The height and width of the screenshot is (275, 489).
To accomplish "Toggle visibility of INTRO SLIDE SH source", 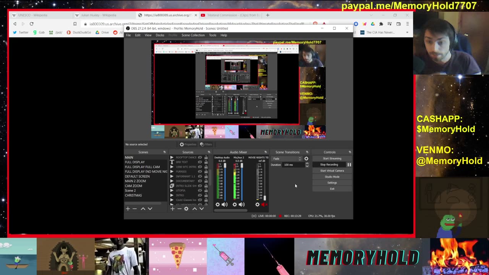I will point(200,186).
